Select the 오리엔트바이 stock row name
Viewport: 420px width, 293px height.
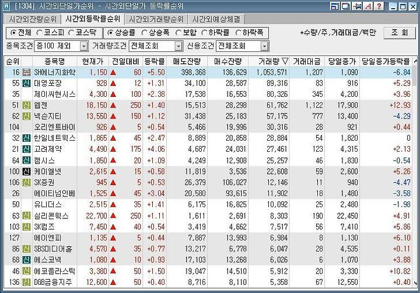click(x=54, y=127)
